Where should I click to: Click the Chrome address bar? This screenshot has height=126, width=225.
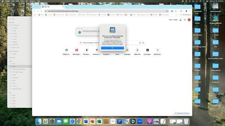coord(106,11)
